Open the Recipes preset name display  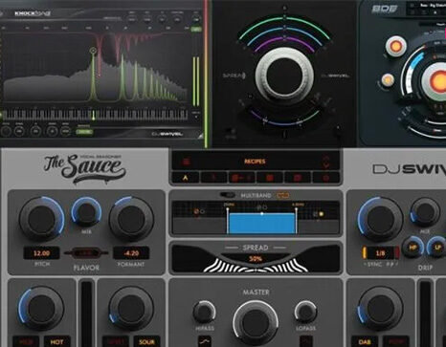[x=255, y=162]
